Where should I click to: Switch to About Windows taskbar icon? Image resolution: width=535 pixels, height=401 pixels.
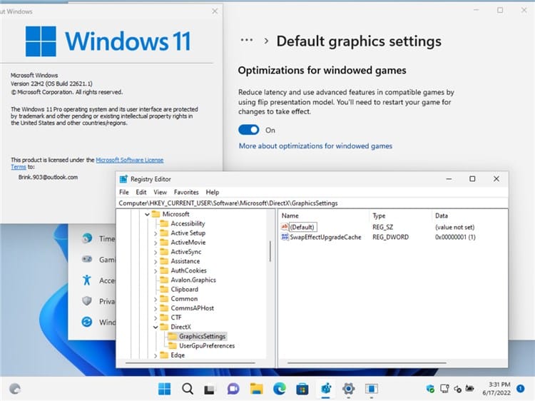pos(371,389)
